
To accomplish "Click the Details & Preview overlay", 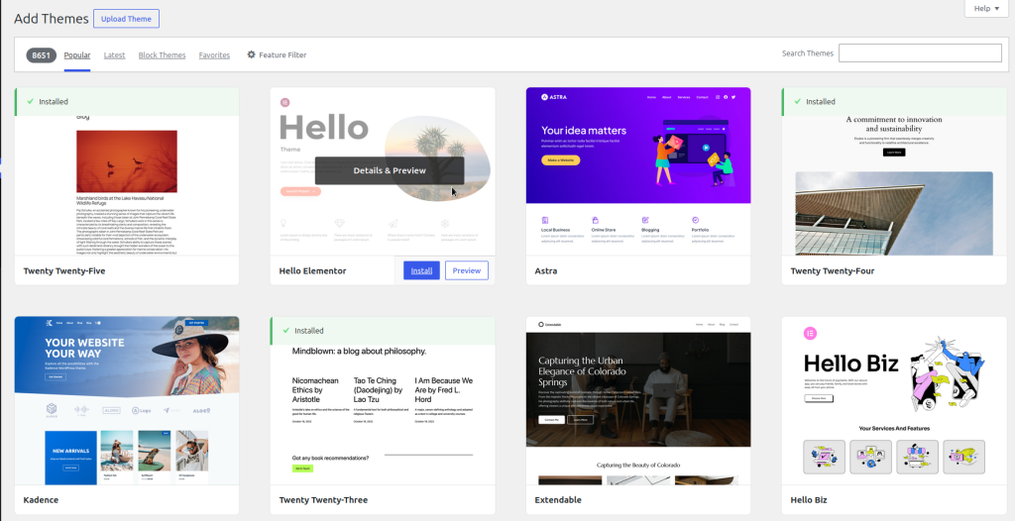I will coord(390,171).
